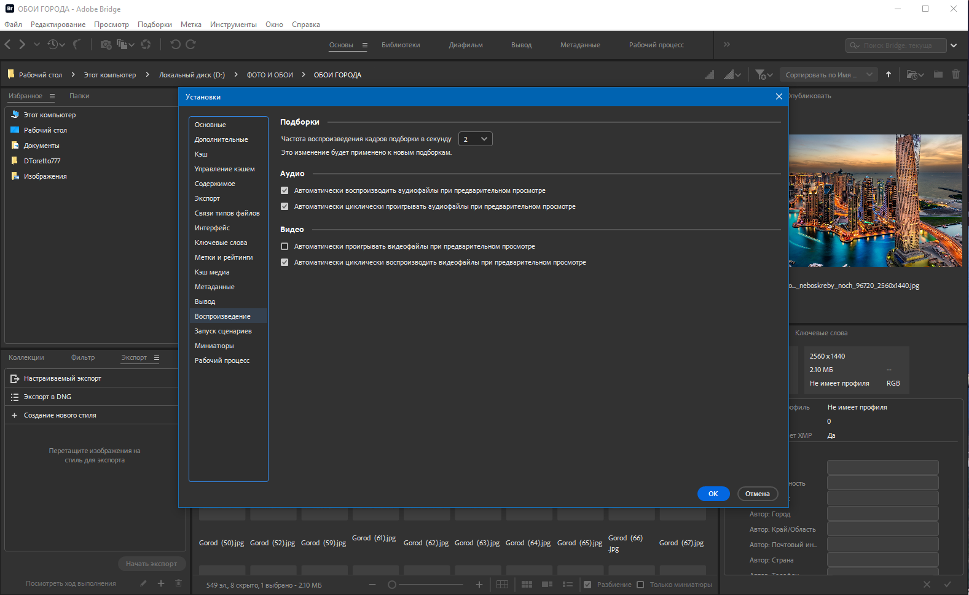
Task: Expand the workspace switcher chevron near search
Action: tap(954, 45)
